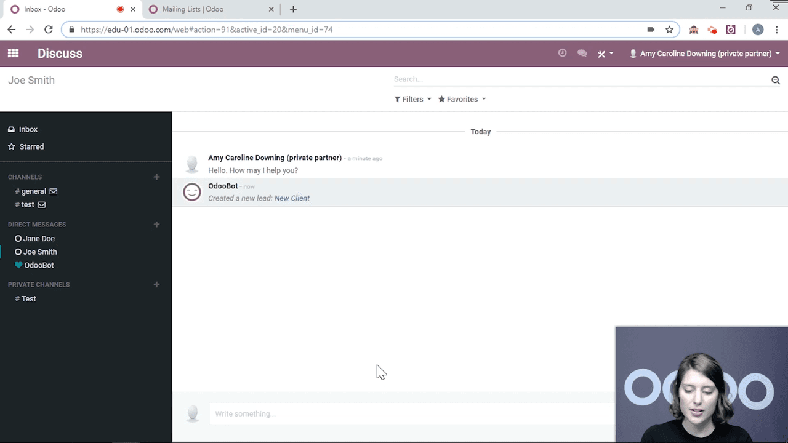Click the activities clock icon
The image size is (788, 443).
point(562,54)
